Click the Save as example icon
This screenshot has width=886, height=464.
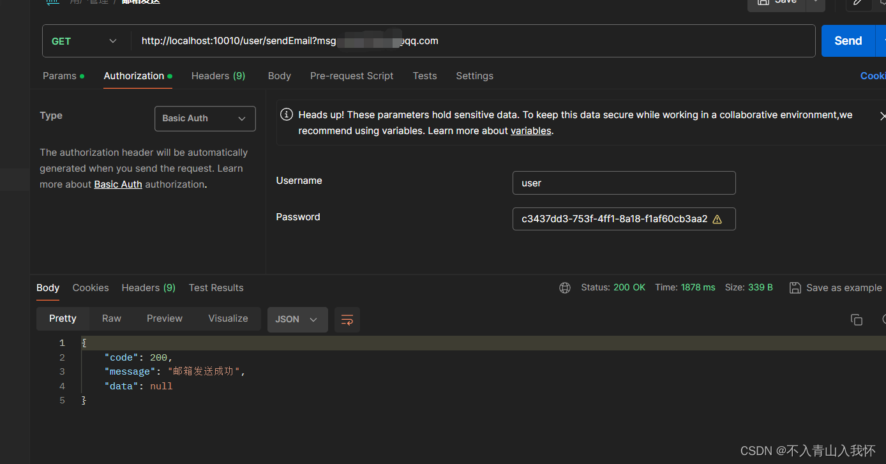pos(795,287)
